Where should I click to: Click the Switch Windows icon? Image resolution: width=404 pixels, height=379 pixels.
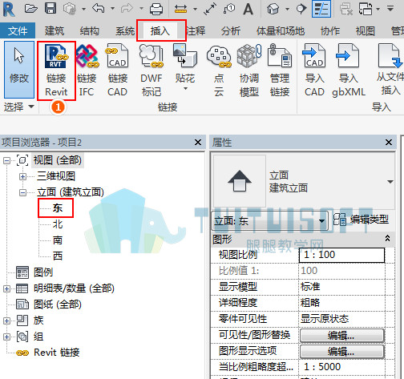point(366,9)
